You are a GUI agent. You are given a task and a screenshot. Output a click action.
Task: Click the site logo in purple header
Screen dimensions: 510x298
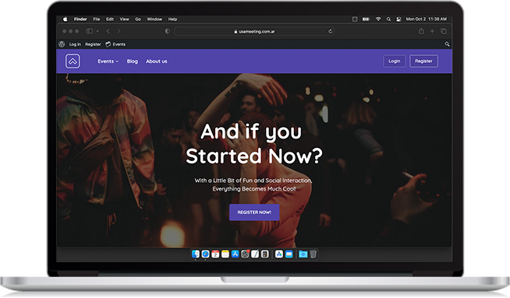click(73, 61)
